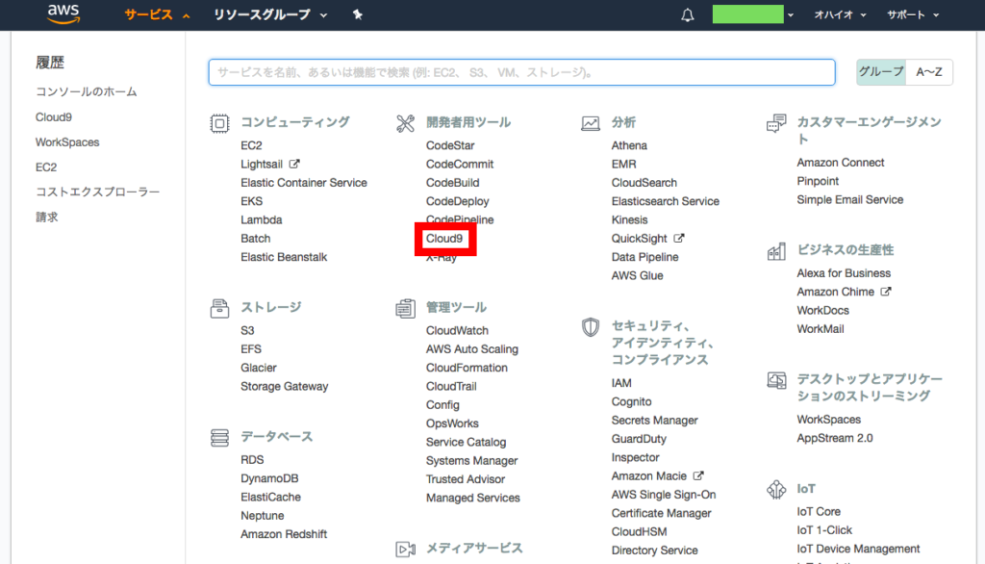Click the 分析 chart icon
This screenshot has height=564, width=985.
591,123
